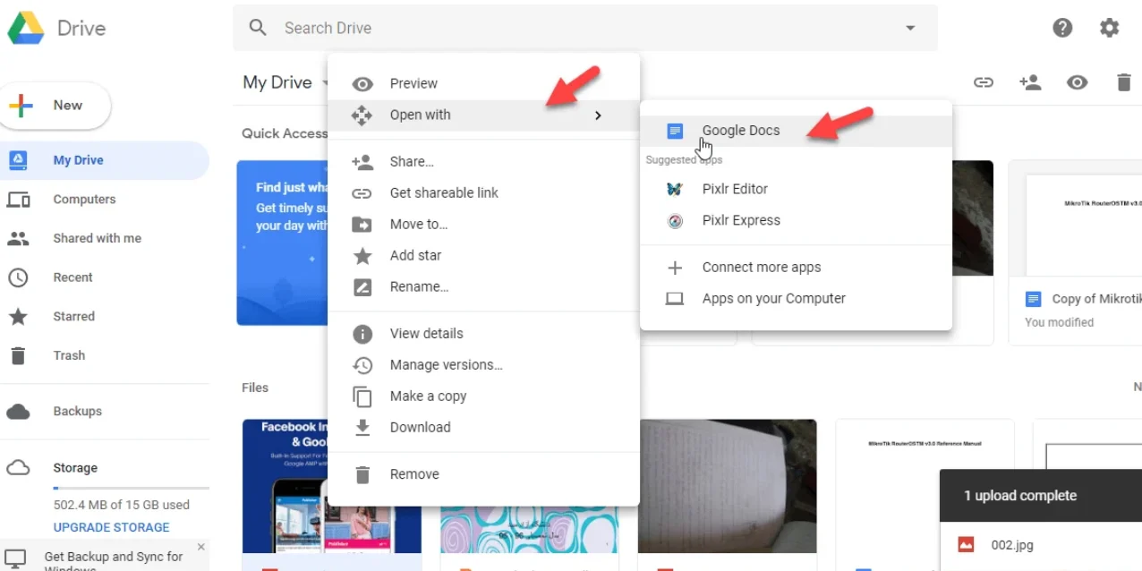The height and width of the screenshot is (571, 1142).
Task: Click the Trash icon in the sidebar
Action: point(69,355)
